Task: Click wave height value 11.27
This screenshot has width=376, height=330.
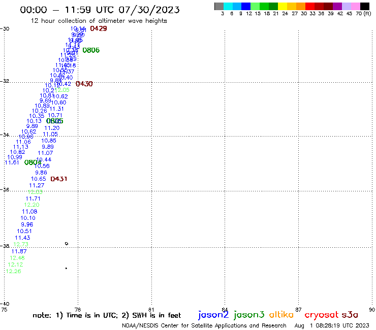Action: [x=37, y=185]
